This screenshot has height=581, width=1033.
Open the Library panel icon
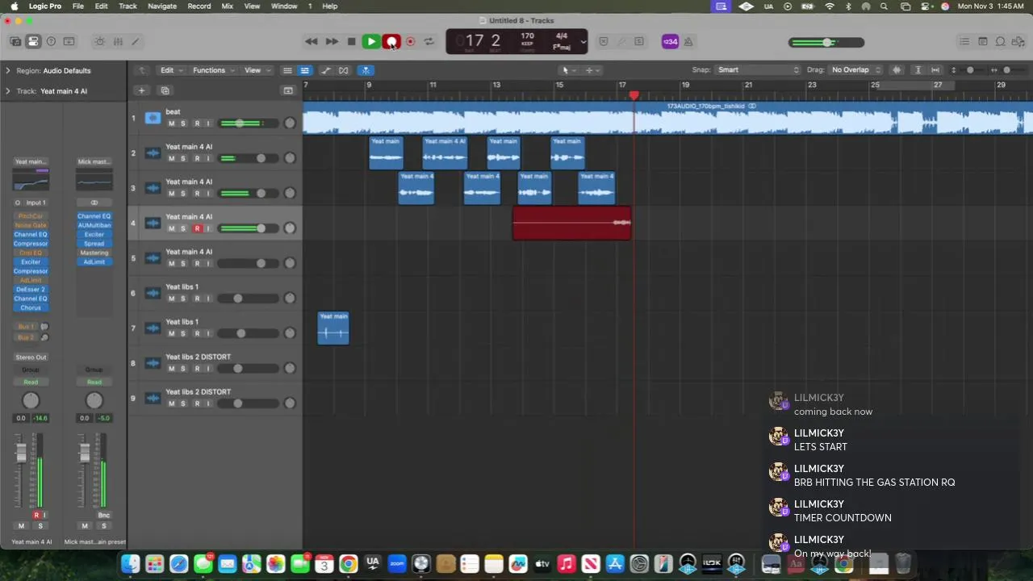15,41
